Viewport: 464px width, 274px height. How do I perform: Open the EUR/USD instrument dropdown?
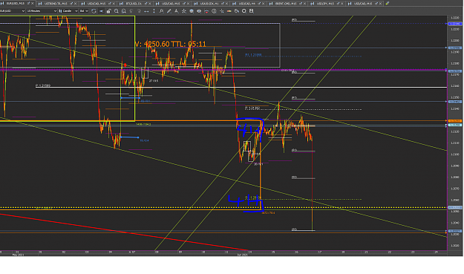click(13, 11)
